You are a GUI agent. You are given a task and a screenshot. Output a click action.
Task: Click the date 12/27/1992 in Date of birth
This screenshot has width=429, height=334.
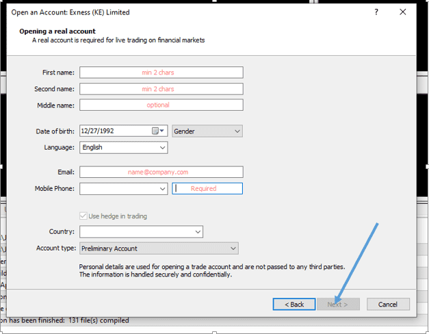(x=97, y=131)
